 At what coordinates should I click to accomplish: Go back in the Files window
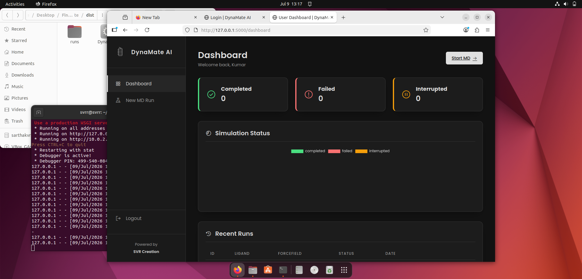pyautogui.click(x=7, y=15)
